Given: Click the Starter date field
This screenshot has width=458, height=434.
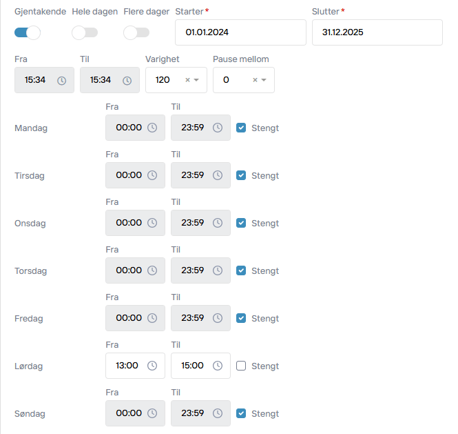Looking at the screenshot, I should [240, 32].
